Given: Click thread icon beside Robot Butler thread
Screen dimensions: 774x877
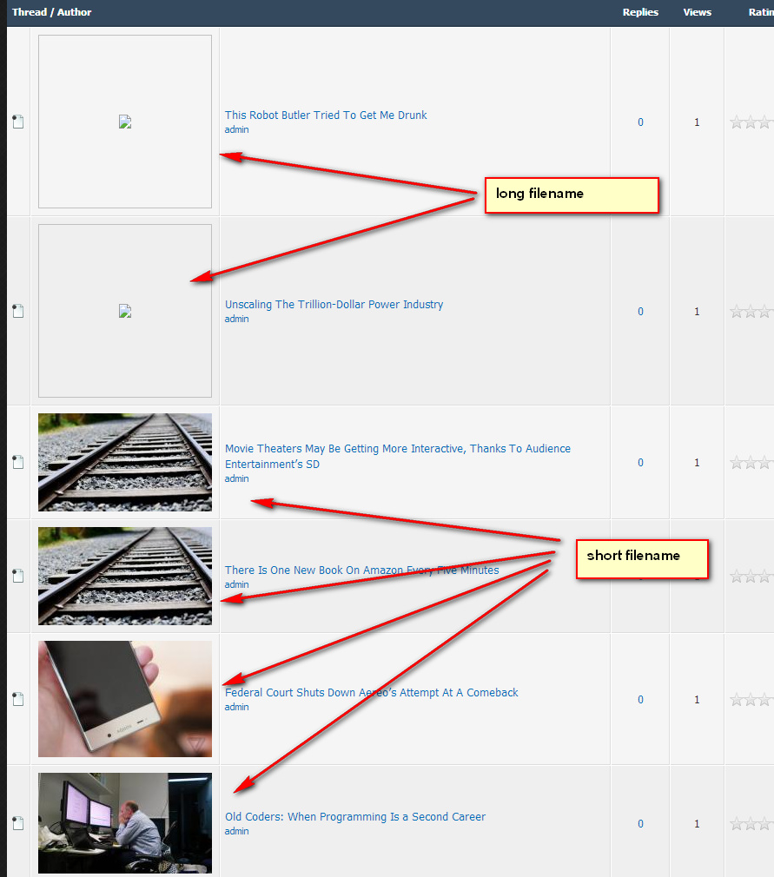Looking at the screenshot, I should (17, 122).
